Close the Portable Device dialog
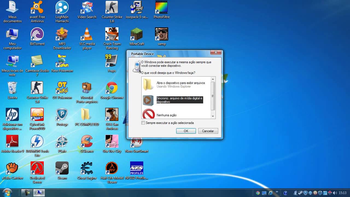350x197 pixels. 216,52
